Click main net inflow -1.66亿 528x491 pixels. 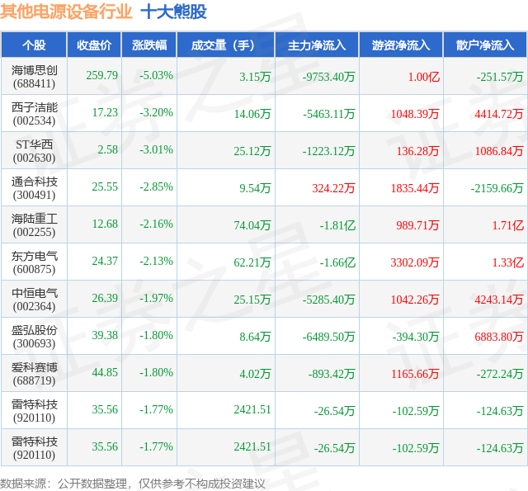337,262
